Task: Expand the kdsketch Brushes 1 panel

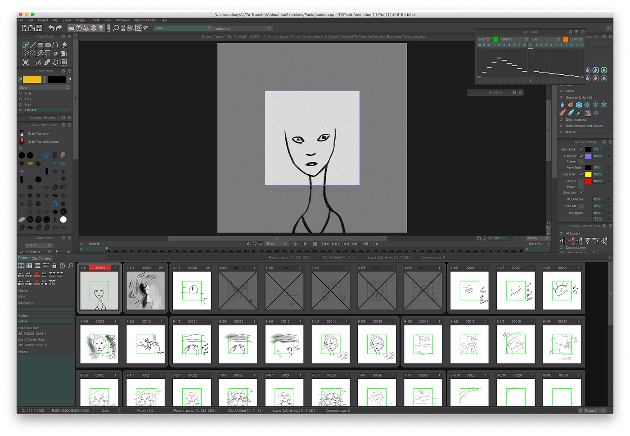Action: click(x=63, y=118)
